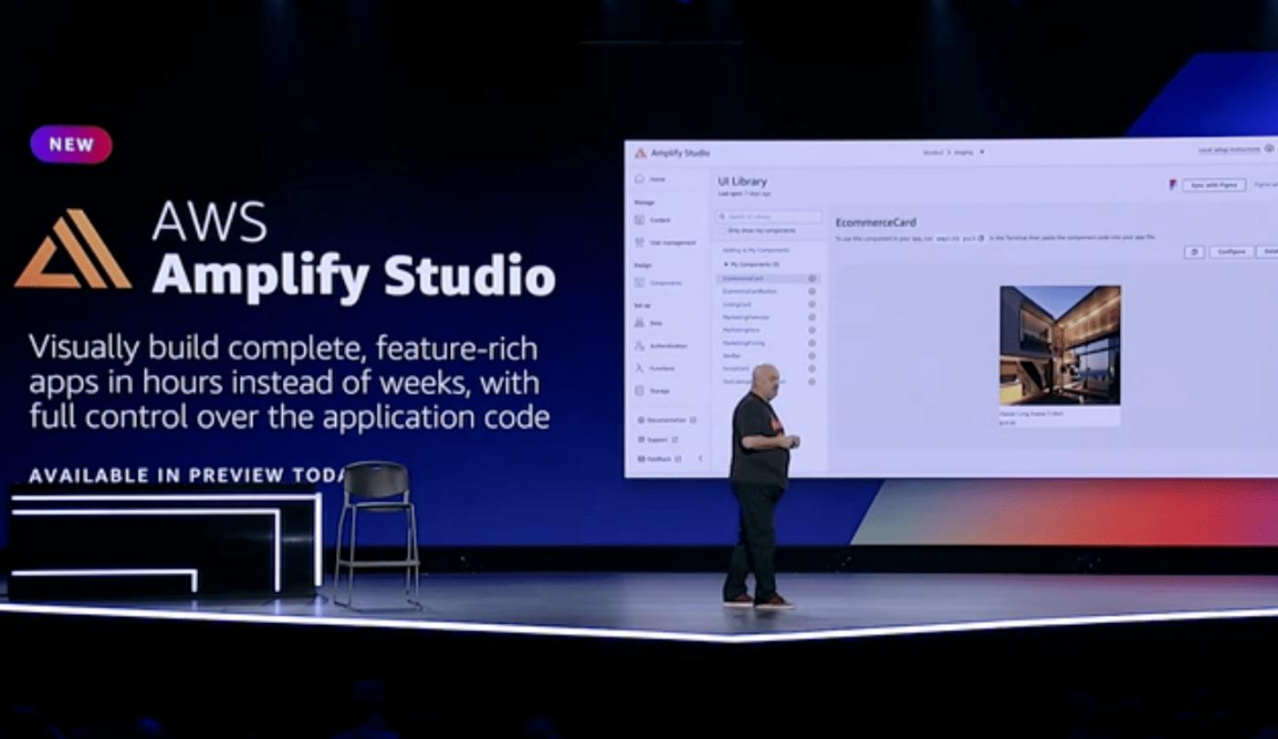Open the Feedback link

pos(659,458)
